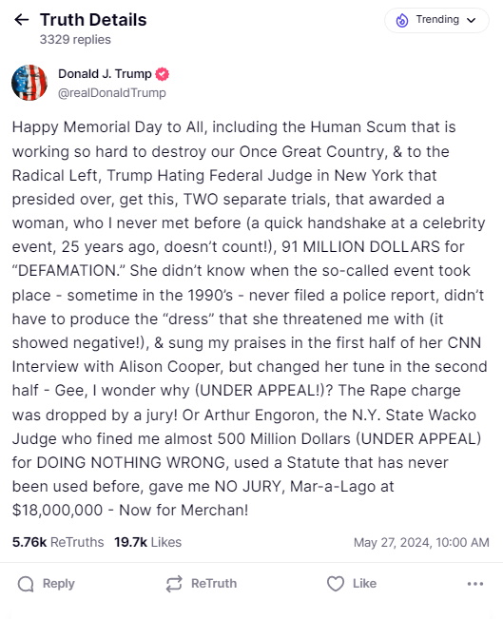Click the 3329 replies count
Image resolution: width=503 pixels, height=619 pixels.
pos(75,40)
